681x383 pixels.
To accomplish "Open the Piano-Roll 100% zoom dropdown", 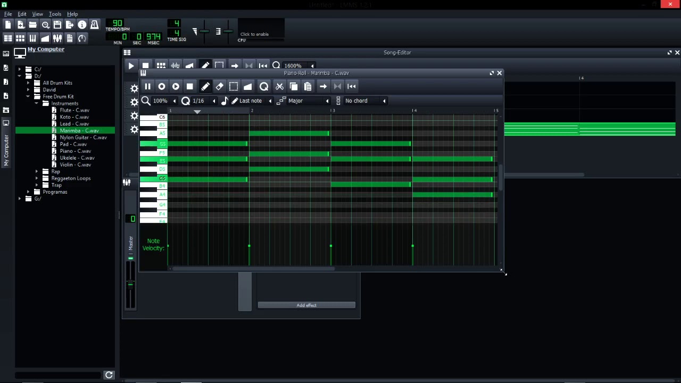I will (x=164, y=101).
